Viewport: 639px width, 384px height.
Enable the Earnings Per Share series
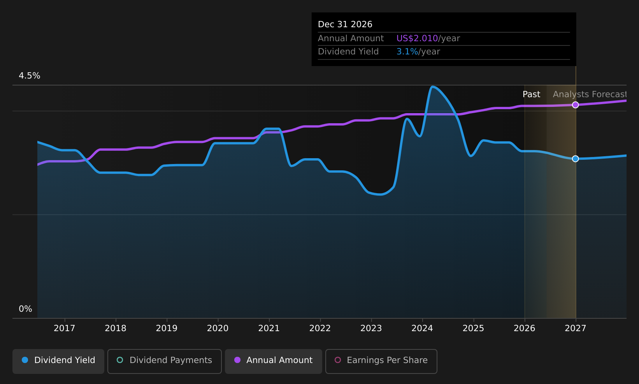click(x=381, y=361)
